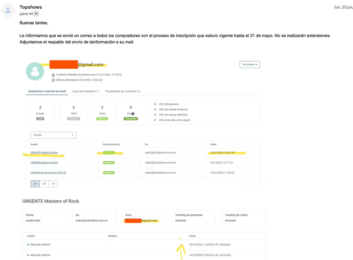353x260 pixels.
Task: Click 'Mensaje abierto' row dated 14/5/2025
Action: point(144,255)
